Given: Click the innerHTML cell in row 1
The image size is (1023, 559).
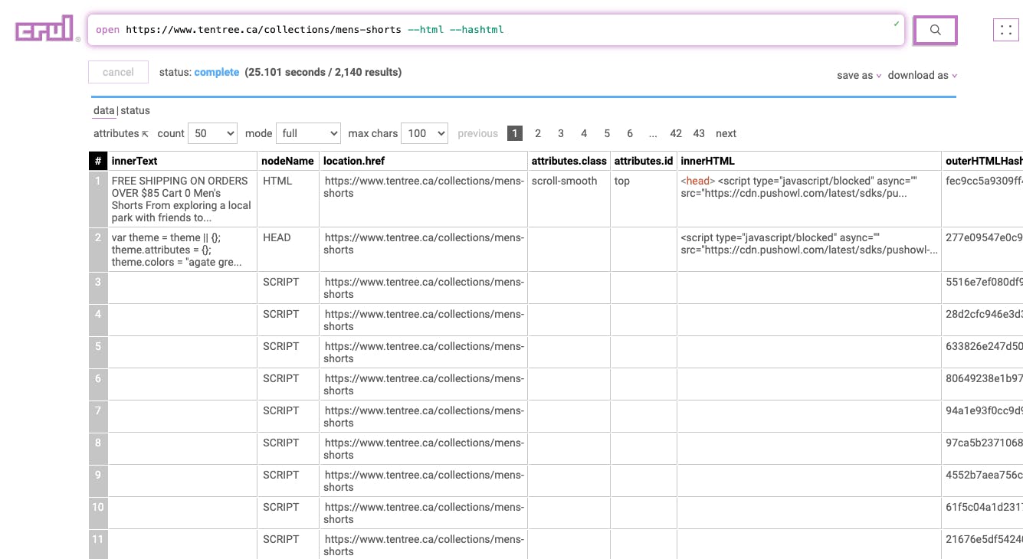Looking at the screenshot, I should pos(809,199).
